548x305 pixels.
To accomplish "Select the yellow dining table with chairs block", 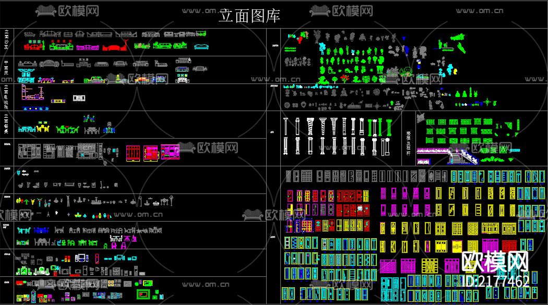I will point(43,128).
